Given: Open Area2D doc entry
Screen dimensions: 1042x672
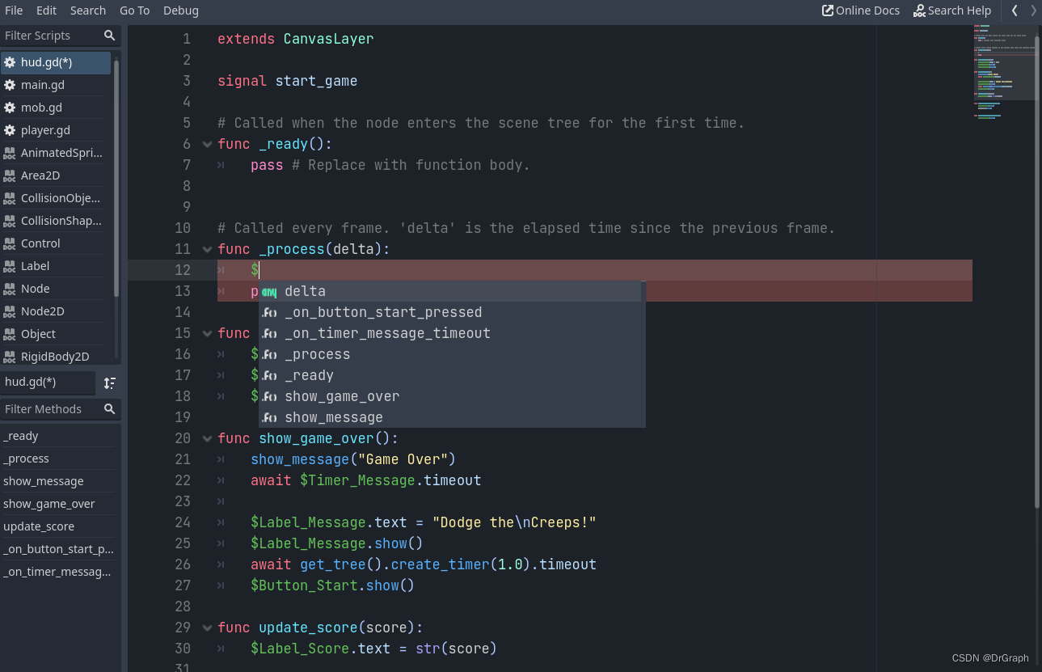Looking at the screenshot, I should (x=56, y=175).
